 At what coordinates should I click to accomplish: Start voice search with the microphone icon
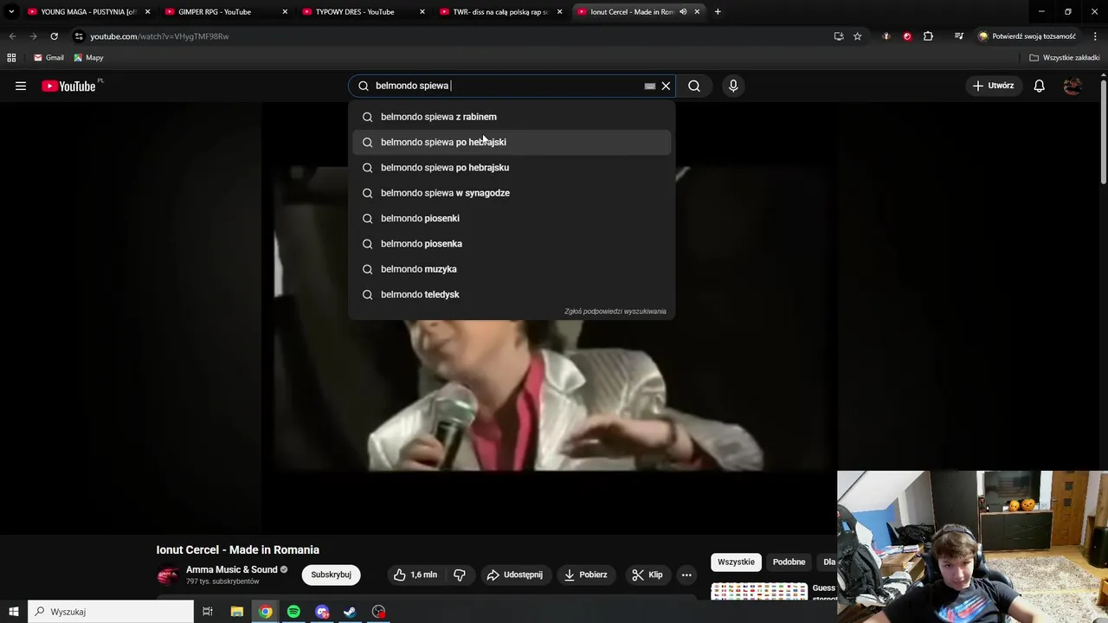click(733, 86)
